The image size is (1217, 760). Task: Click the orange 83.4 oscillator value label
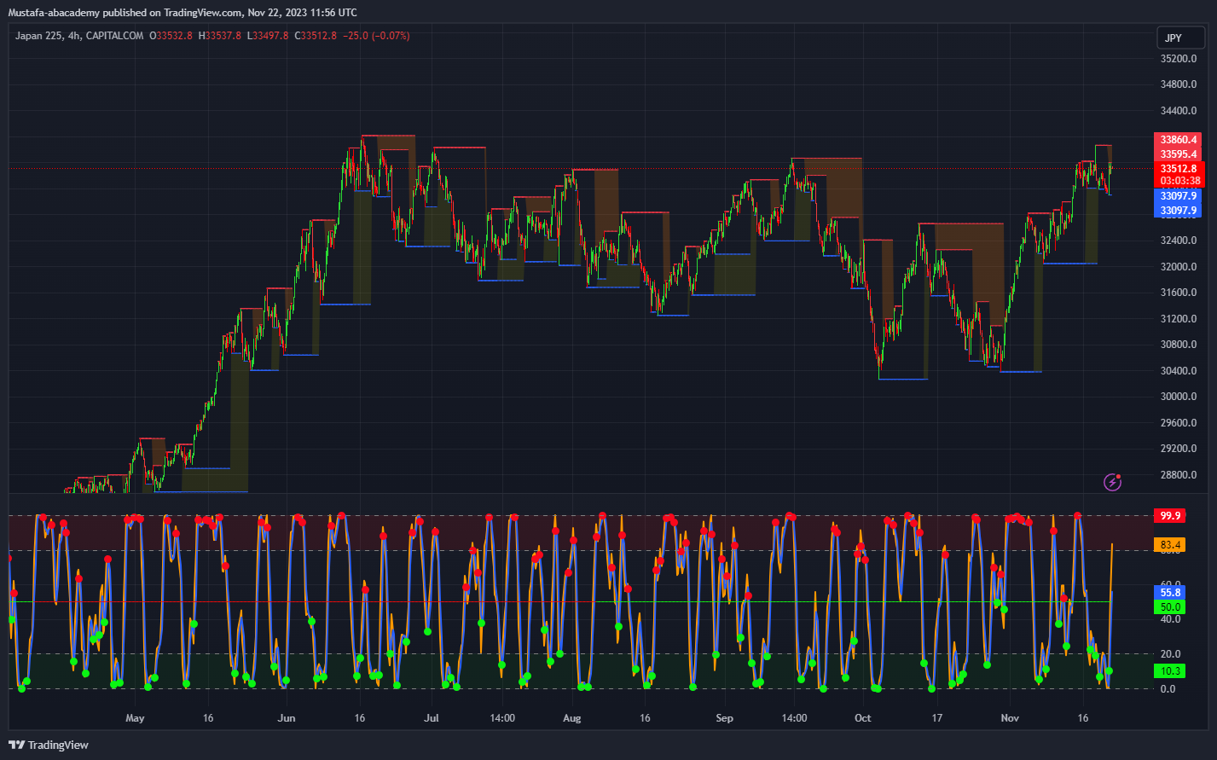(1169, 544)
